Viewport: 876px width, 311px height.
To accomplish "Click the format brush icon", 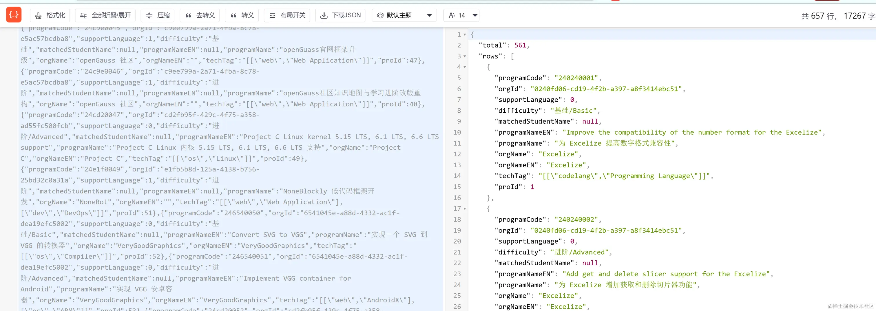I will pyautogui.click(x=39, y=16).
